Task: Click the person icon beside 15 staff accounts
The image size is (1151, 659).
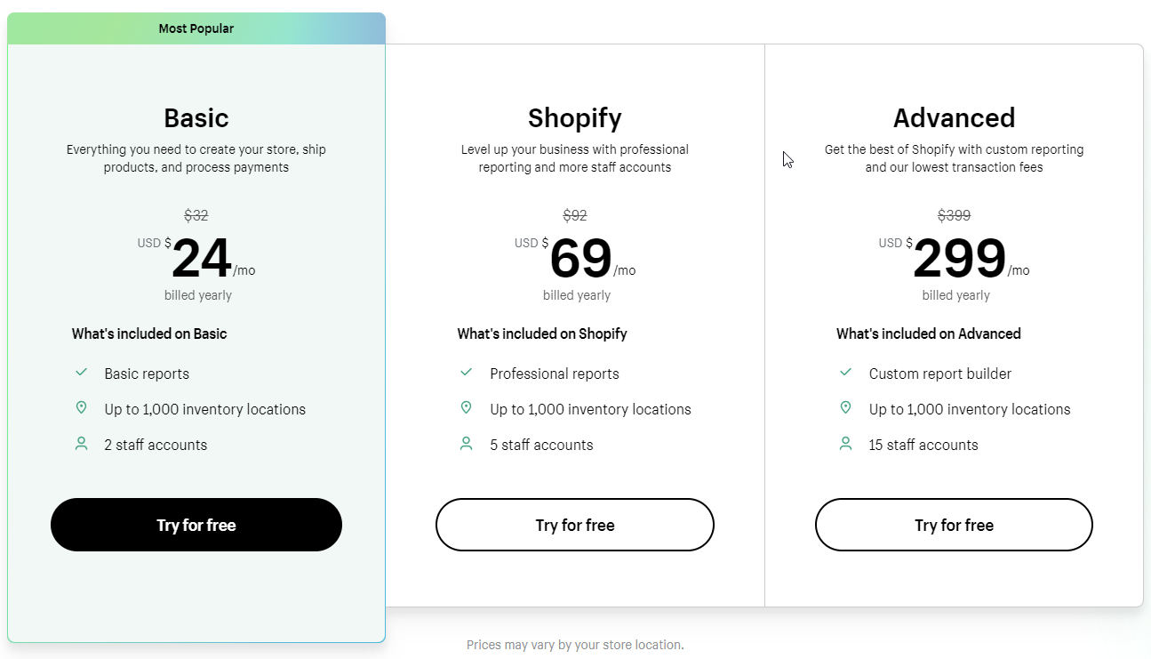Action: pos(845,443)
